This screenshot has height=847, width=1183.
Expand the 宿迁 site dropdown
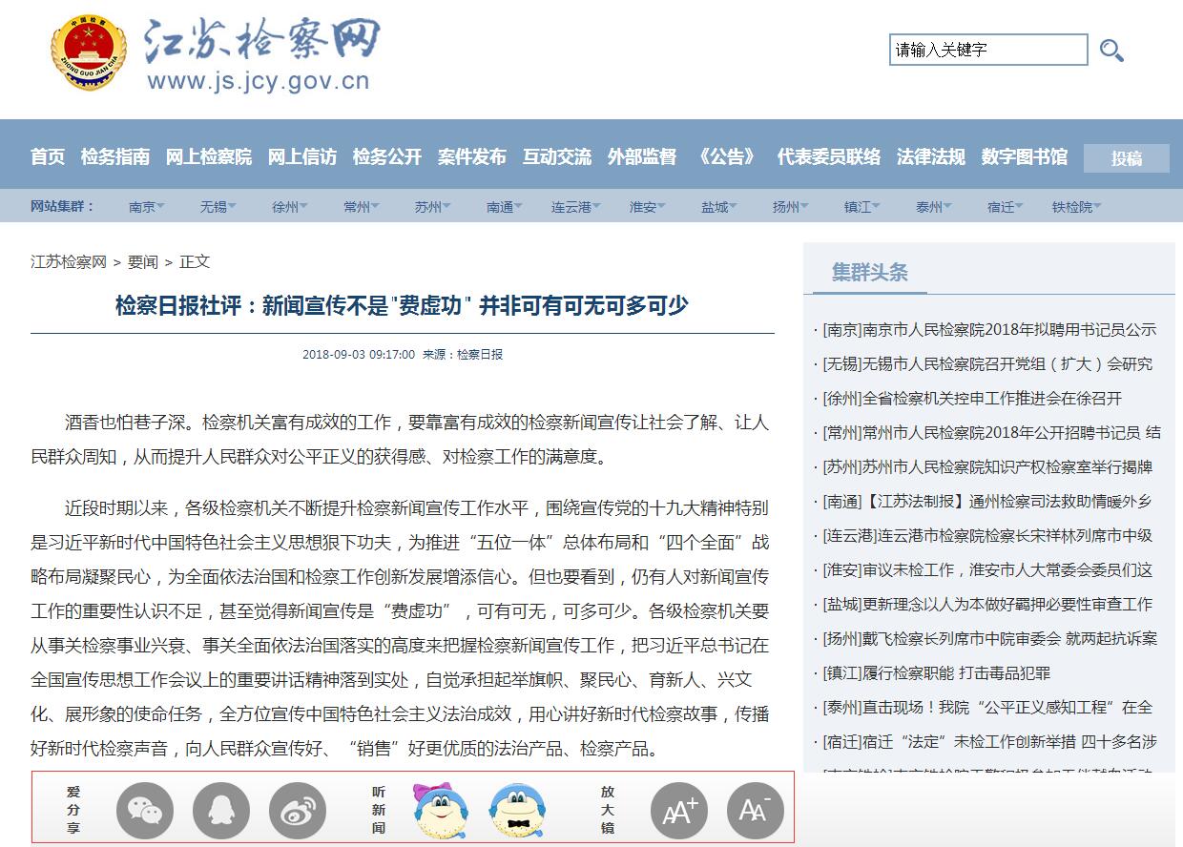[1006, 206]
